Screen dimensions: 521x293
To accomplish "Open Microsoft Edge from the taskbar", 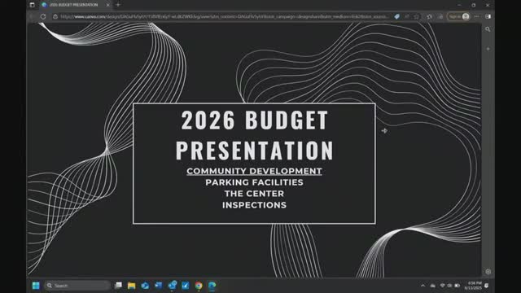I will click(x=212, y=286).
